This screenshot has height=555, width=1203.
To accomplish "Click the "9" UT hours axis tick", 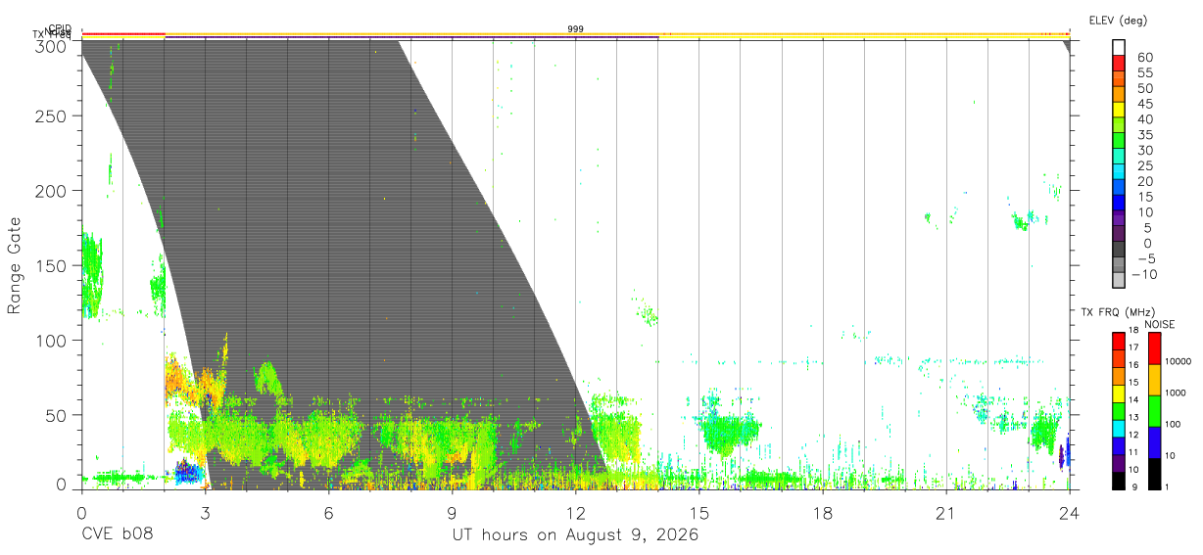I will pyautogui.click(x=452, y=512).
